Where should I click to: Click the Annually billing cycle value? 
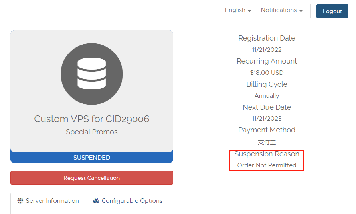(267, 96)
